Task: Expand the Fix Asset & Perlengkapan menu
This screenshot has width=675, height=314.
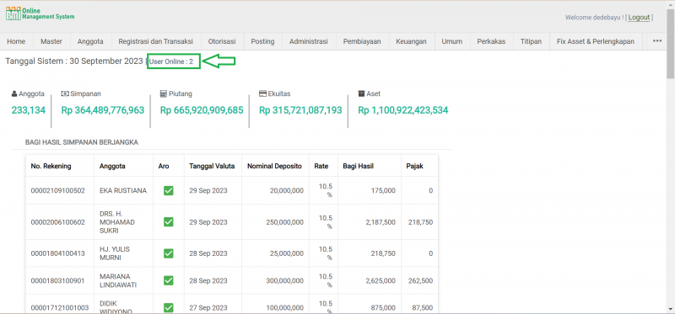Action: (x=596, y=41)
